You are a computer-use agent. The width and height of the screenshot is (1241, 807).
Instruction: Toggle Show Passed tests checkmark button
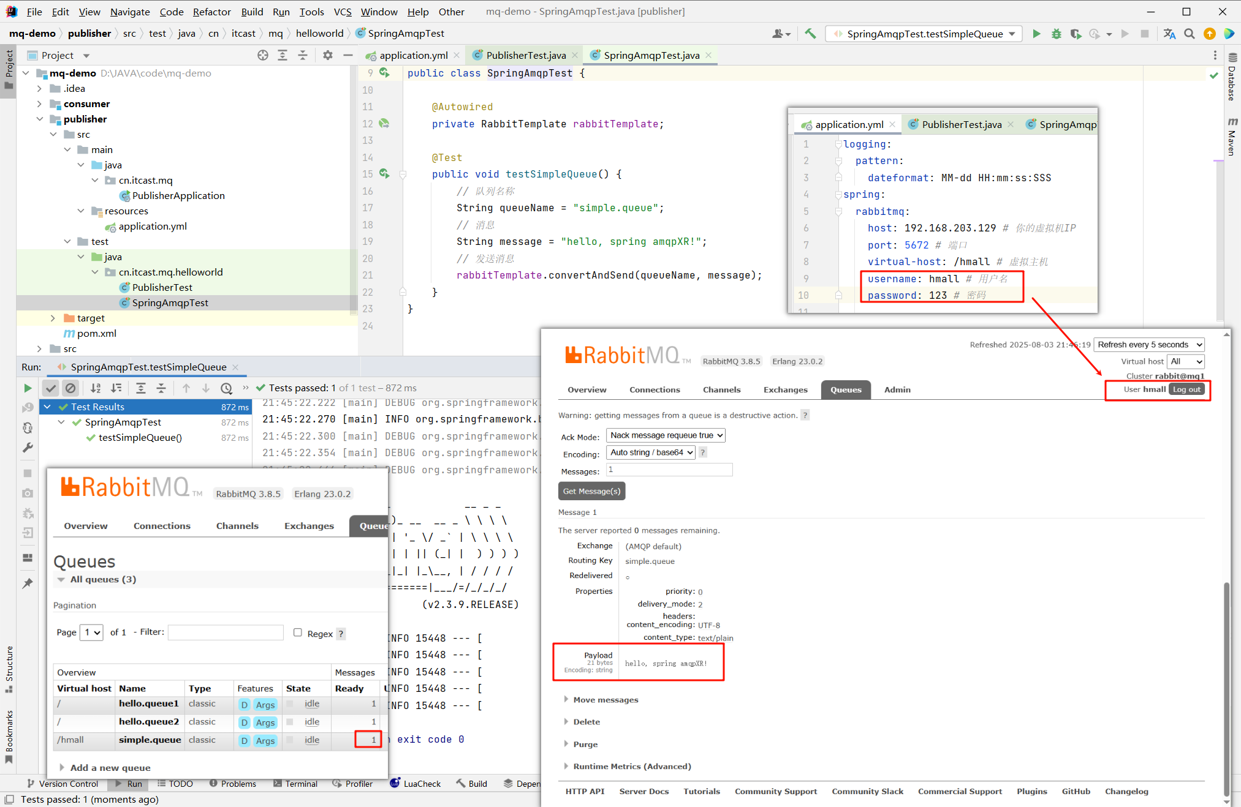(x=51, y=388)
